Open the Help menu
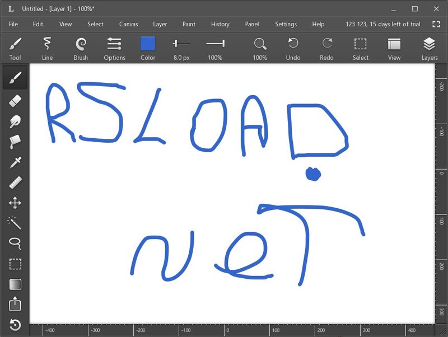The width and height of the screenshot is (448, 337). 318,24
